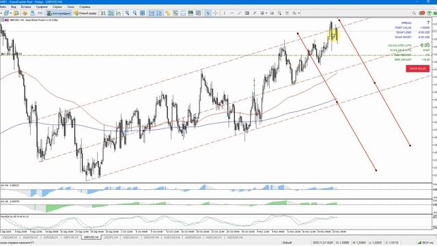
Task: Open the arrows objects tool icon
Action: (x=294, y=13)
